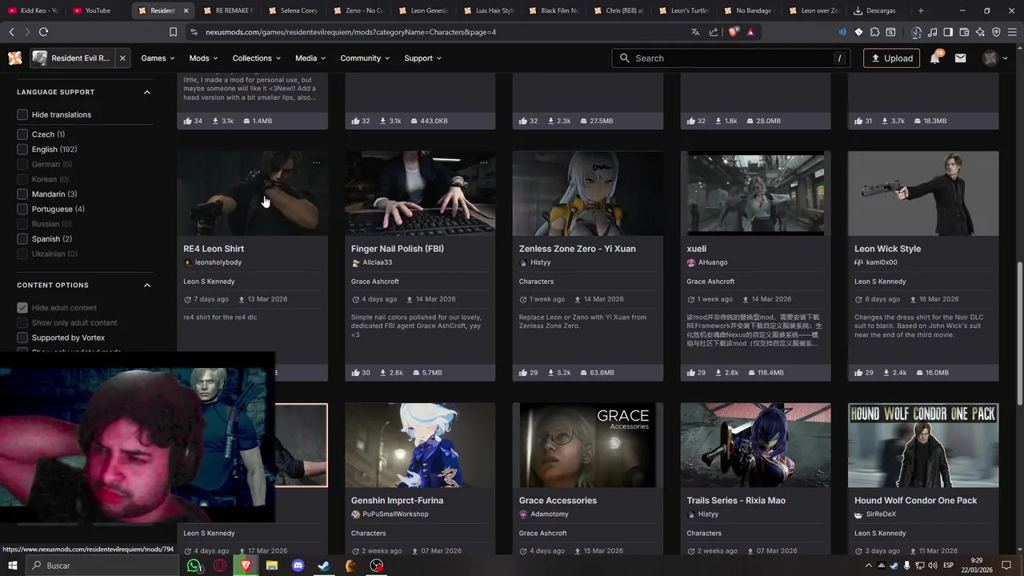
Task: Enable Supported by Vortex filter
Action: click(x=22, y=338)
